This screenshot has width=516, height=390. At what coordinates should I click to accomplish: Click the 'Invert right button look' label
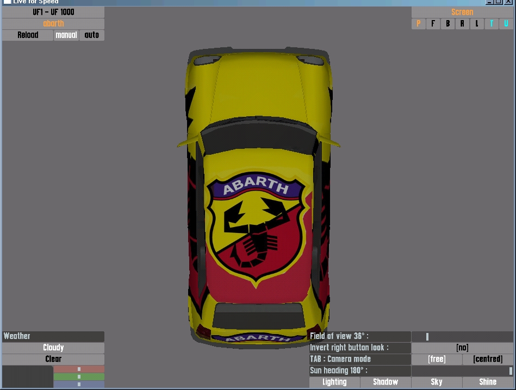point(360,348)
